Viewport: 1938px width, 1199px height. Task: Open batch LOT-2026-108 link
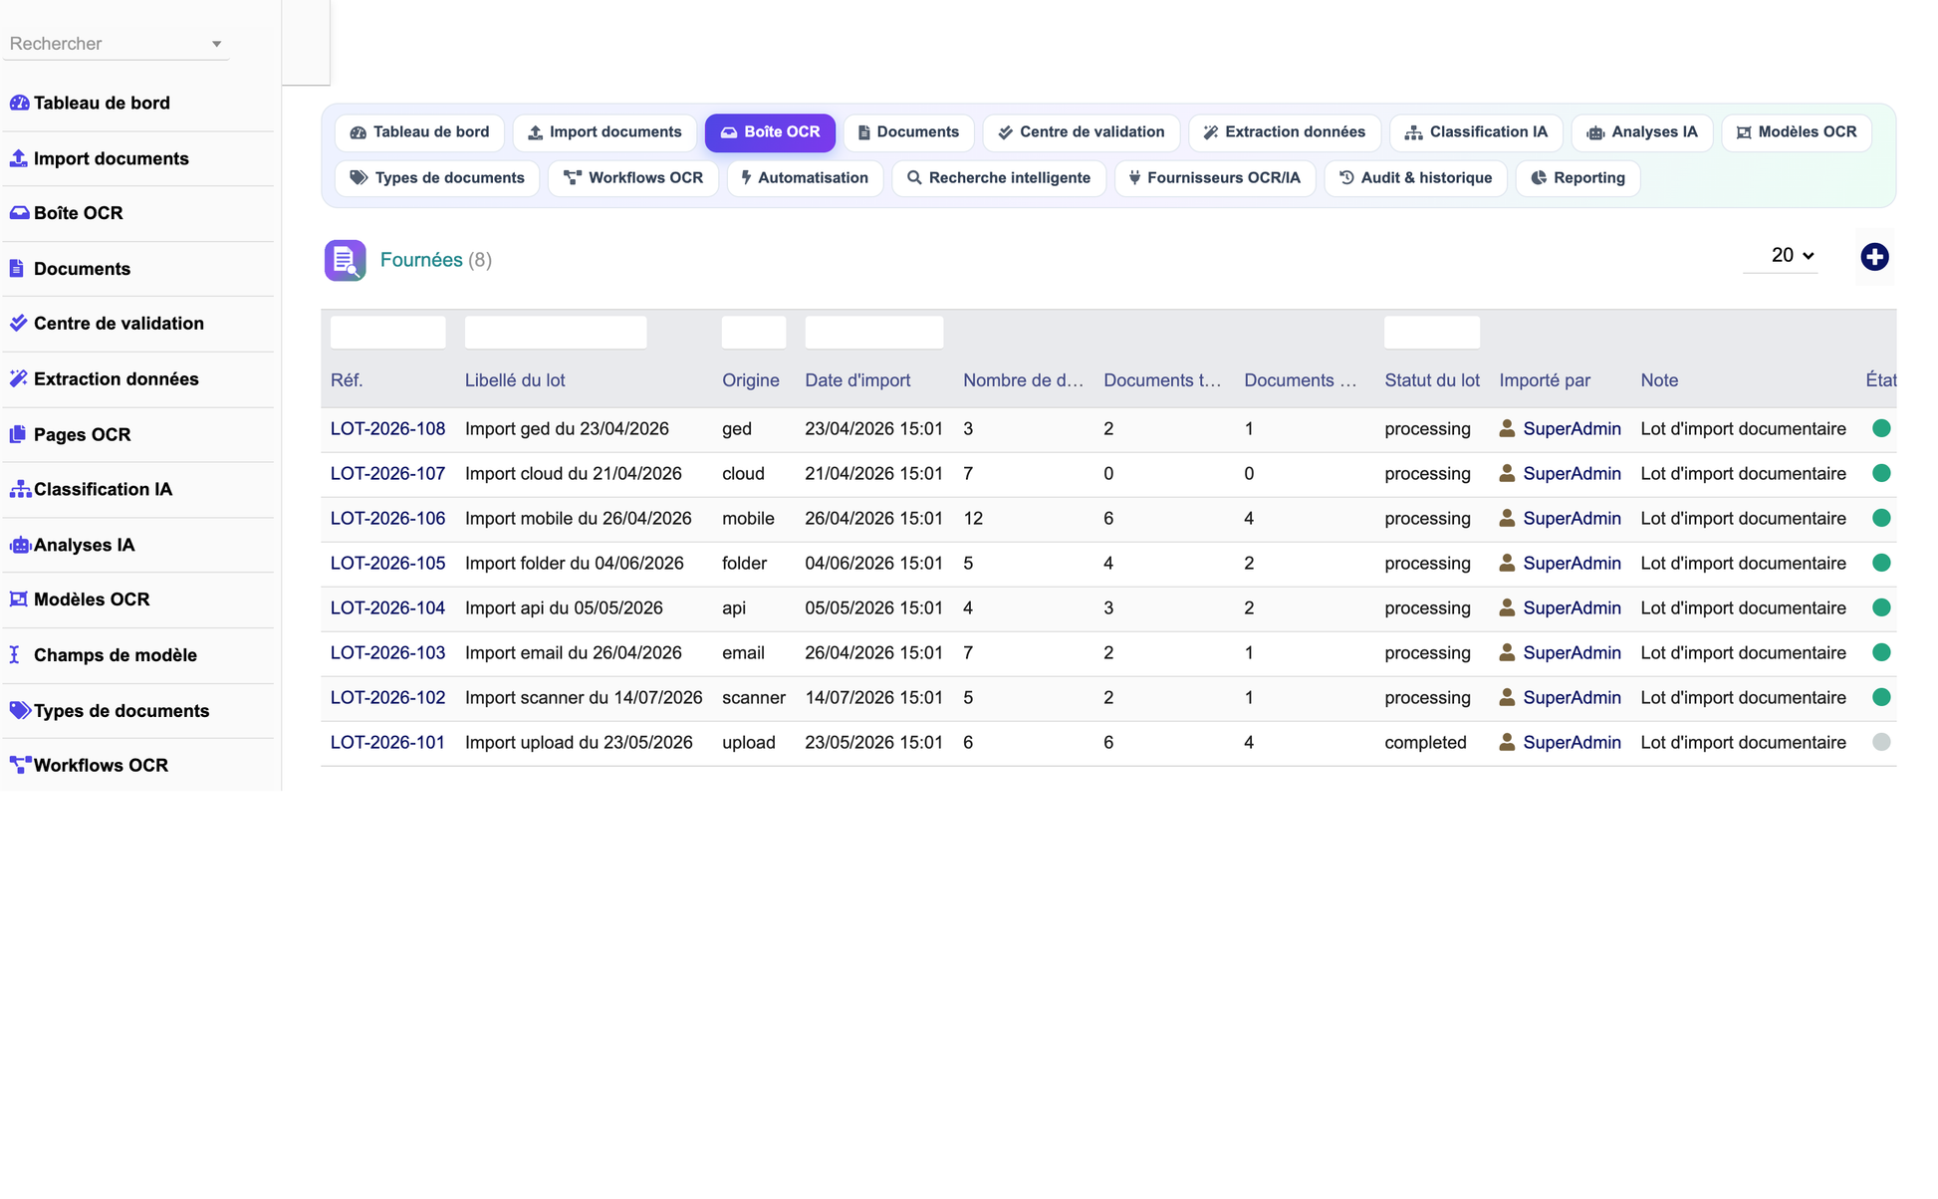[387, 429]
